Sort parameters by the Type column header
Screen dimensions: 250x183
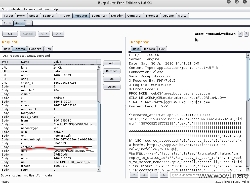10,62
